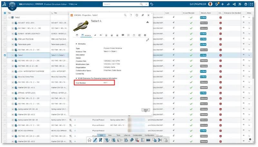Screen dimensions: 258x147
Task: Click the refresh icon in Properties header
Action: click(x=137, y=15)
